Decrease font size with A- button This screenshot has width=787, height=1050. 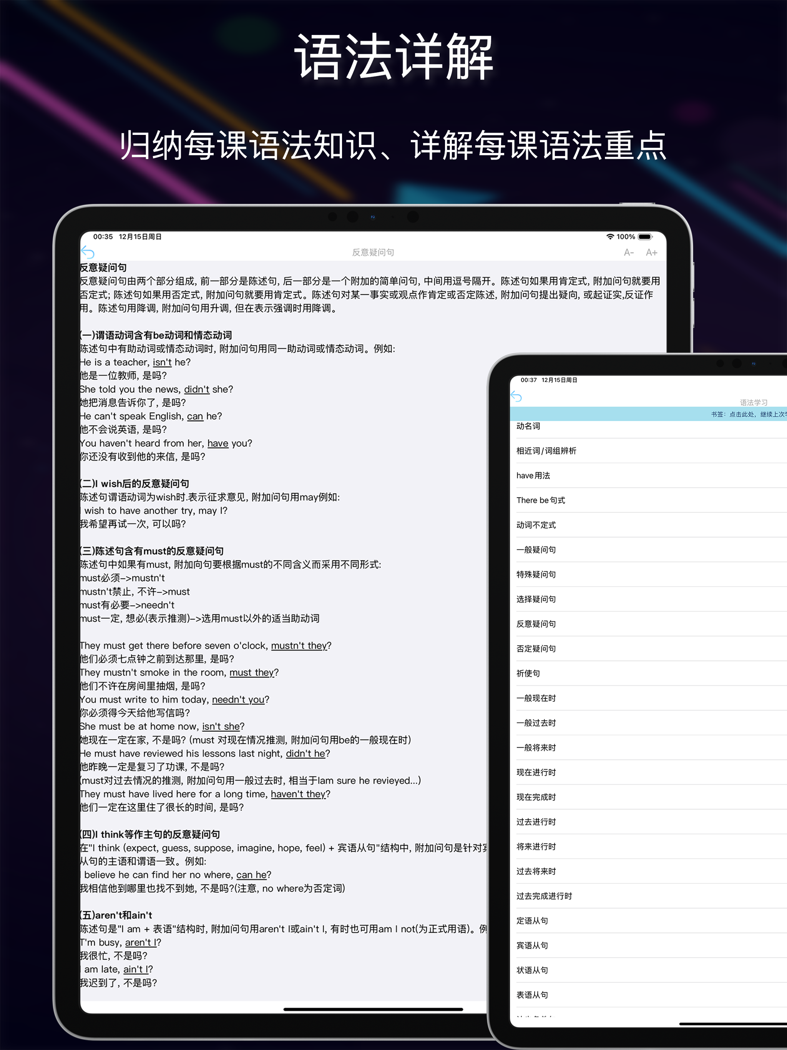[x=628, y=253]
